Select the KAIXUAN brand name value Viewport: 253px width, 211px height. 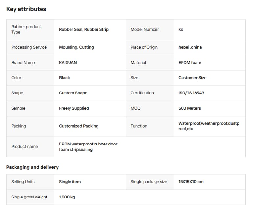68,62
